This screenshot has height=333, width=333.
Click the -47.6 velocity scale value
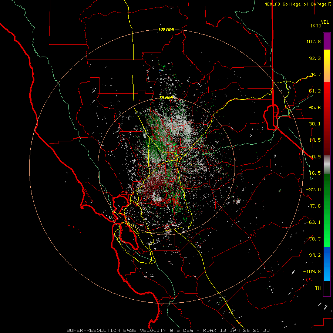(313, 206)
